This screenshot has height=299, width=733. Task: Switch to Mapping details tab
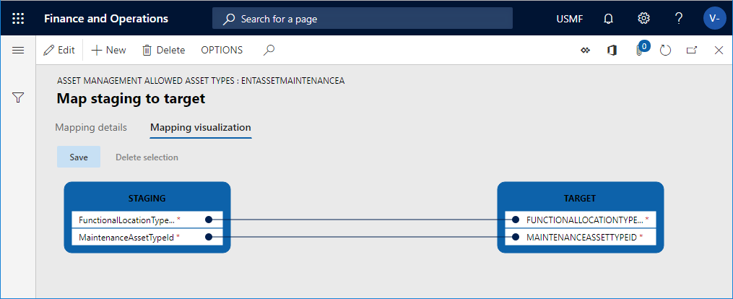point(91,128)
